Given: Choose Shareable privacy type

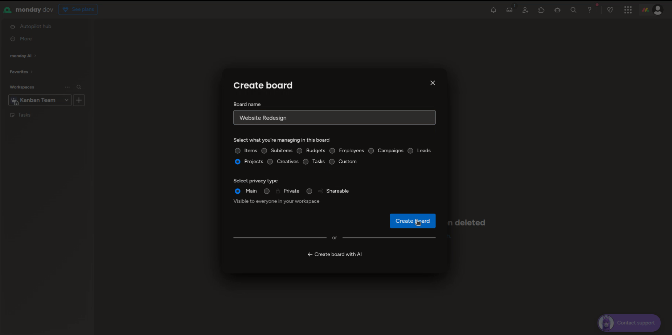Looking at the screenshot, I should click(x=309, y=191).
